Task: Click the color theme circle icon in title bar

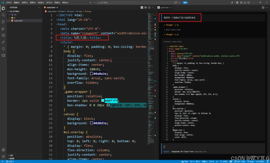Action: click(x=232, y=2)
